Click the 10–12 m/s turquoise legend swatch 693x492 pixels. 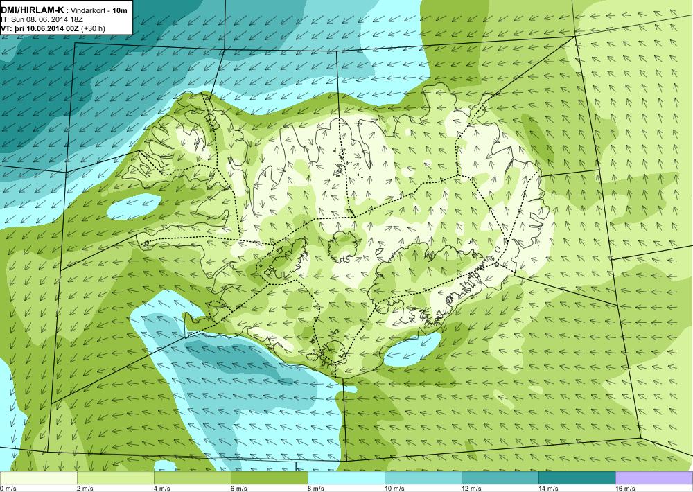423,477
